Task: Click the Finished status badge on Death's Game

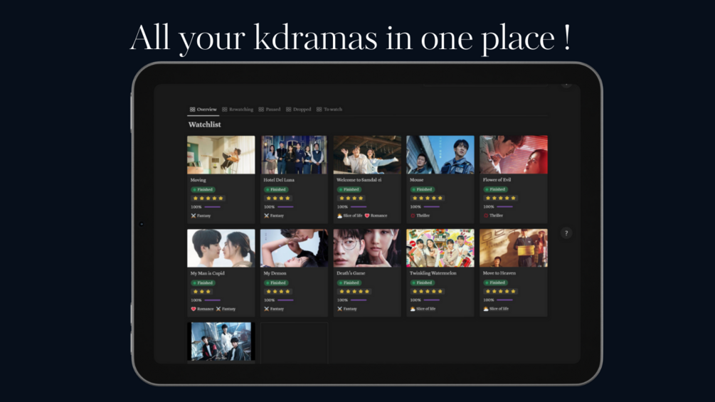Action: [x=349, y=283]
